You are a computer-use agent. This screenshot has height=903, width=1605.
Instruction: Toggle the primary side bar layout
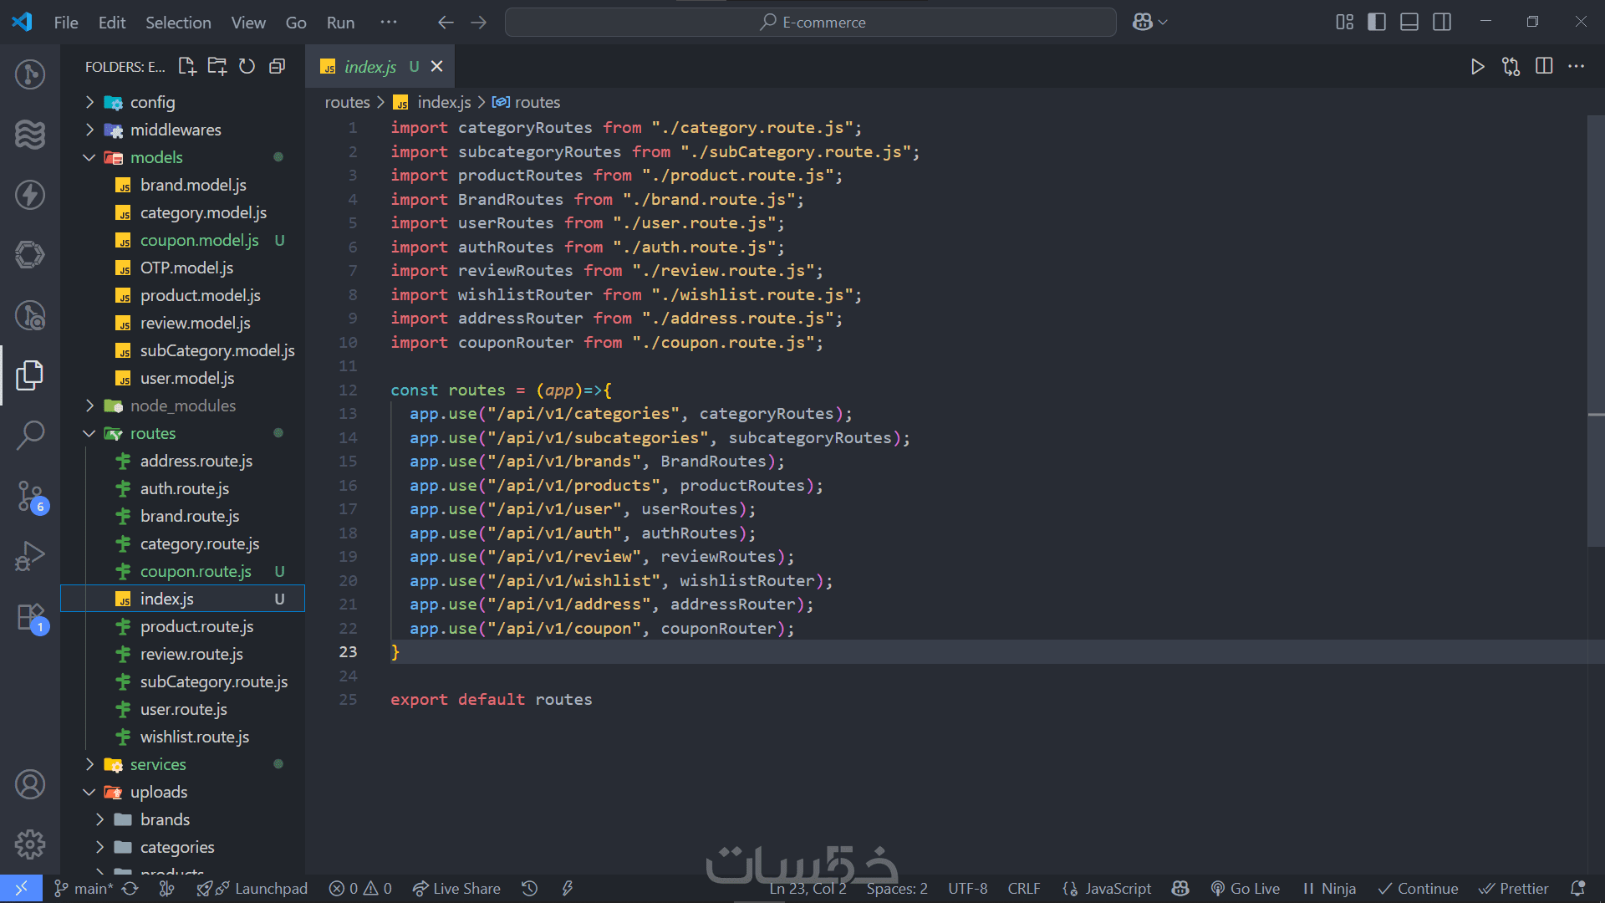pos(1376,23)
